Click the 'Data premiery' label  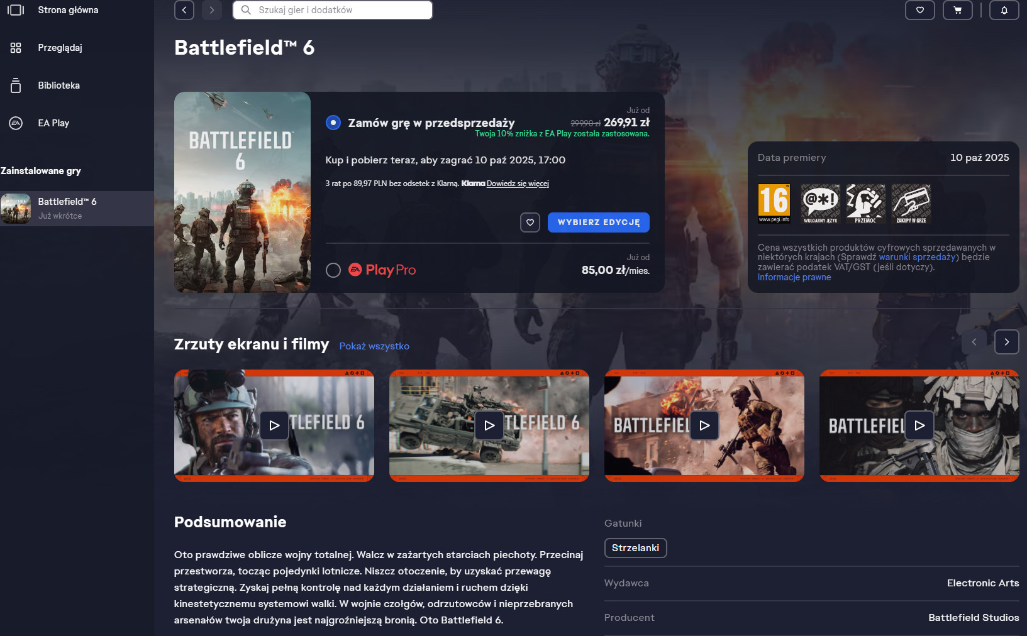[x=792, y=158]
